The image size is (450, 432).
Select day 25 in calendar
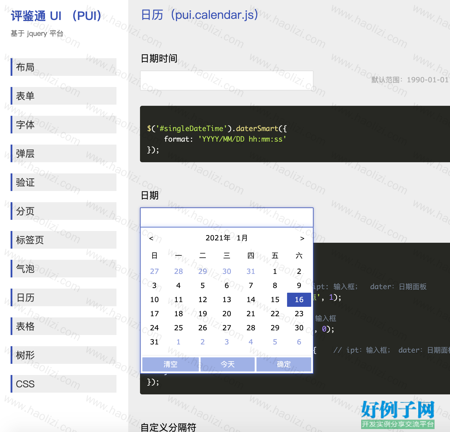coord(179,328)
